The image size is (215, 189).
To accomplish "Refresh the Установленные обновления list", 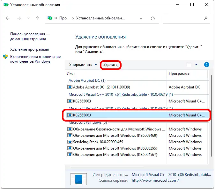I will coord(152,18).
